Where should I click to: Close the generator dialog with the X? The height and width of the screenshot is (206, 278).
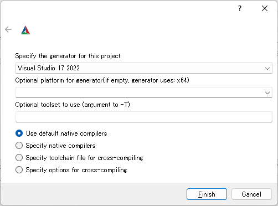click(265, 8)
